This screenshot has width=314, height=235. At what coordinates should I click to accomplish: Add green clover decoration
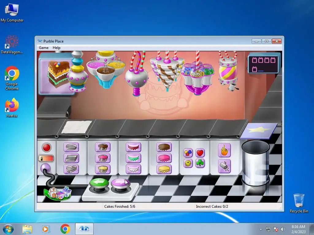click(x=200, y=163)
